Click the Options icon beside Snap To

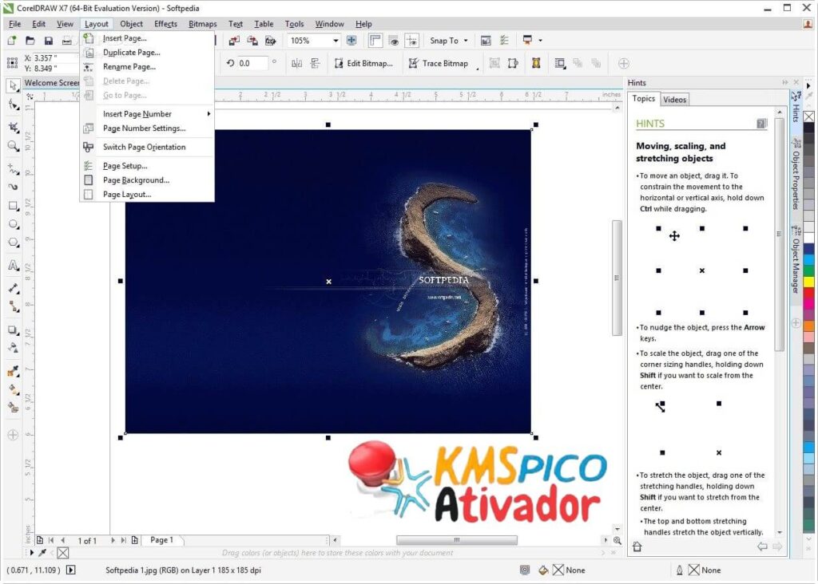click(x=504, y=41)
